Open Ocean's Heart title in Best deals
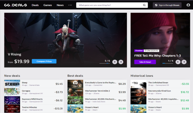The height and width of the screenshot is (113, 193). (92, 107)
